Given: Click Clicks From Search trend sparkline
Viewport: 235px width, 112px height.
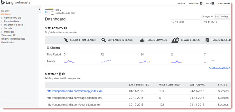Looking at the screenshot, I should pyautogui.click(x=69, y=61).
